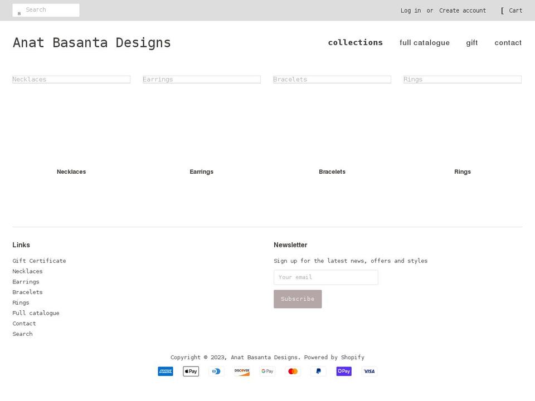Open the gift navigation item

tap(471, 43)
